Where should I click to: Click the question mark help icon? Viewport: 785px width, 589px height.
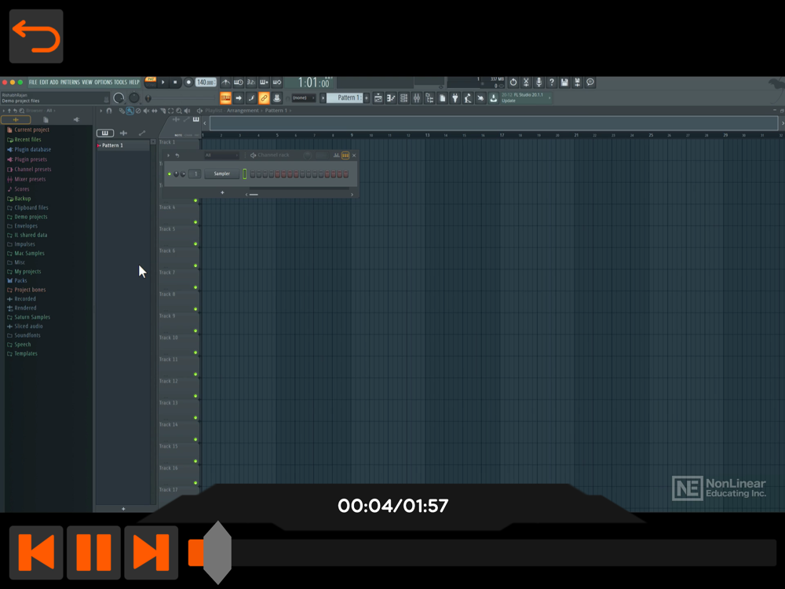tap(552, 82)
